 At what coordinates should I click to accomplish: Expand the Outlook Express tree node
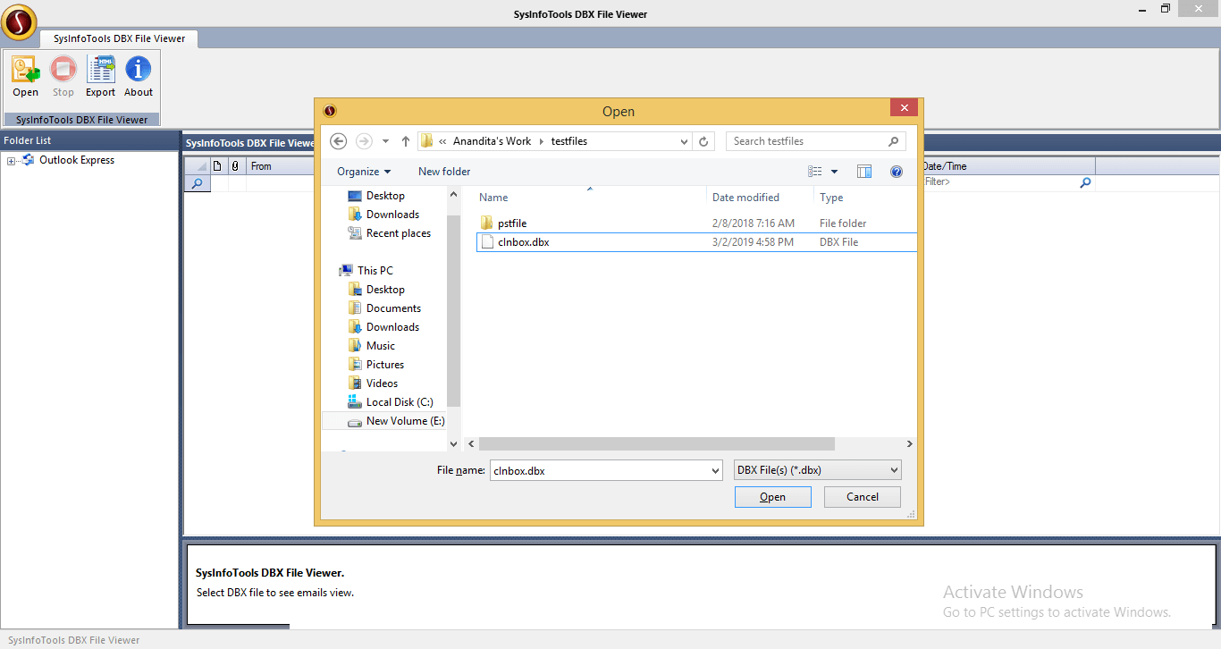pyautogui.click(x=11, y=161)
